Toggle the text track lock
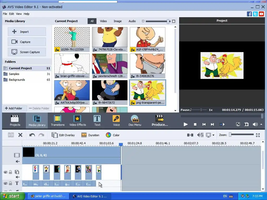The height and width of the screenshot is (200, 267). (10, 183)
